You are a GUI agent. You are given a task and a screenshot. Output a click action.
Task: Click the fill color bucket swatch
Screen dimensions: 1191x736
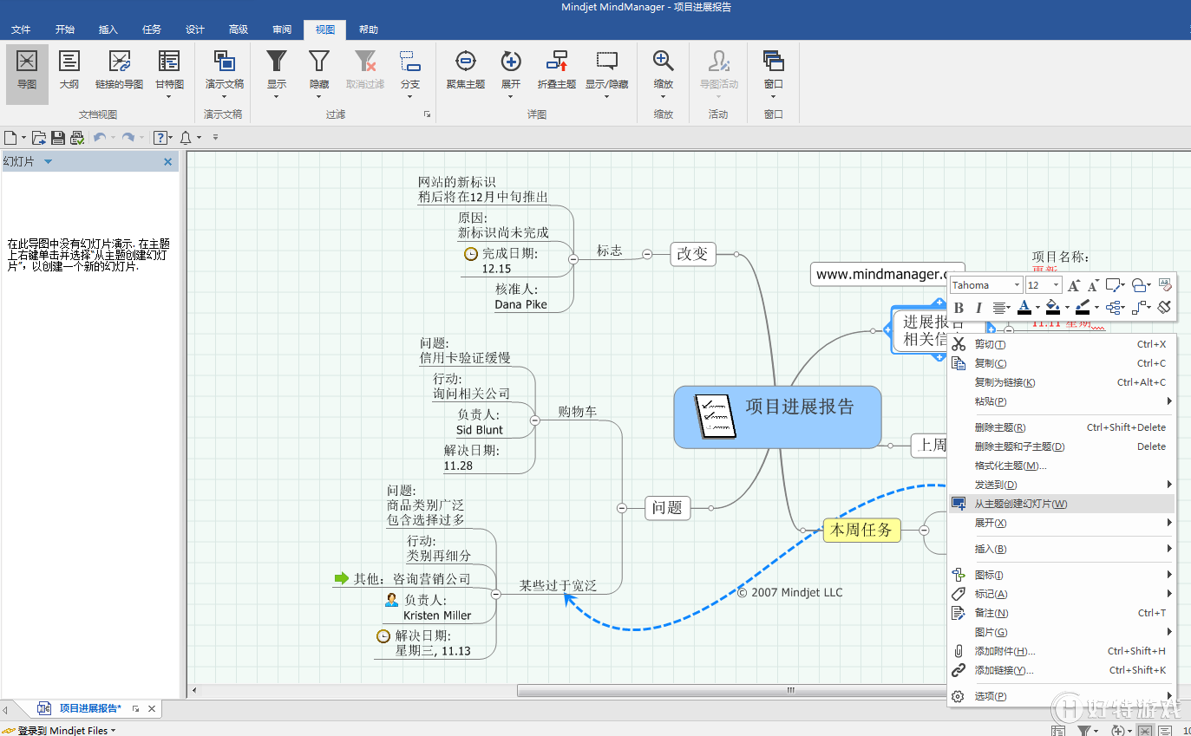(1052, 307)
